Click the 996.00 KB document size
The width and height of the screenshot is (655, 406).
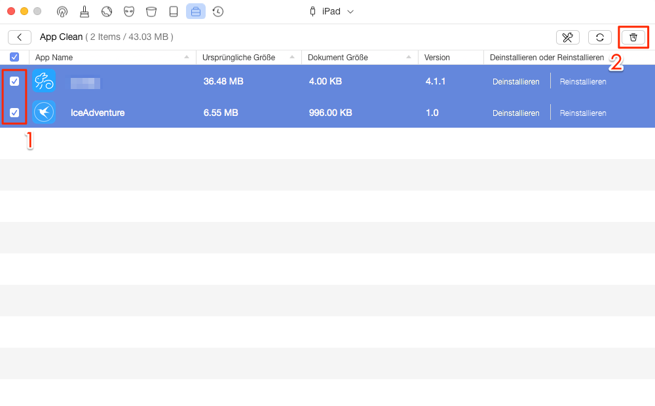click(330, 113)
